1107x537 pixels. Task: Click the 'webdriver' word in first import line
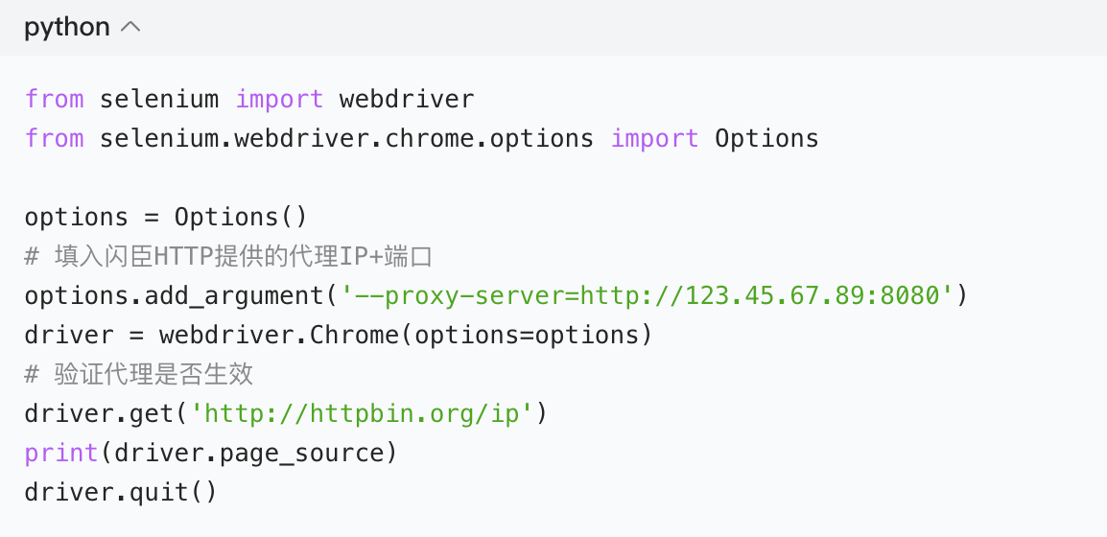[407, 99]
